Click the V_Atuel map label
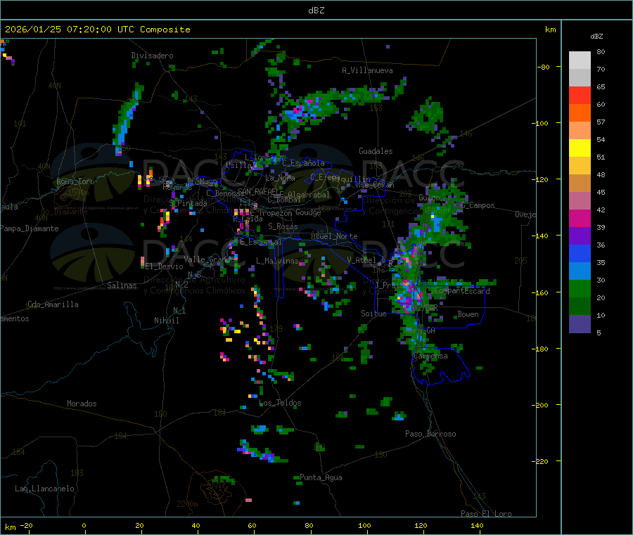 click(x=362, y=260)
